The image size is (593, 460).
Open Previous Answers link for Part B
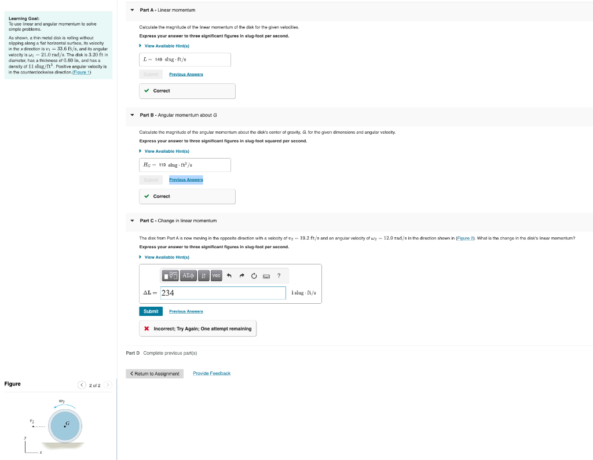tap(186, 179)
